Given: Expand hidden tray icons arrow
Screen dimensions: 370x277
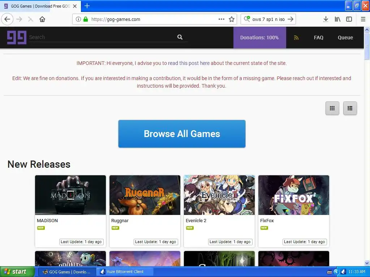Looking at the screenshot, I should pos(336,272).
